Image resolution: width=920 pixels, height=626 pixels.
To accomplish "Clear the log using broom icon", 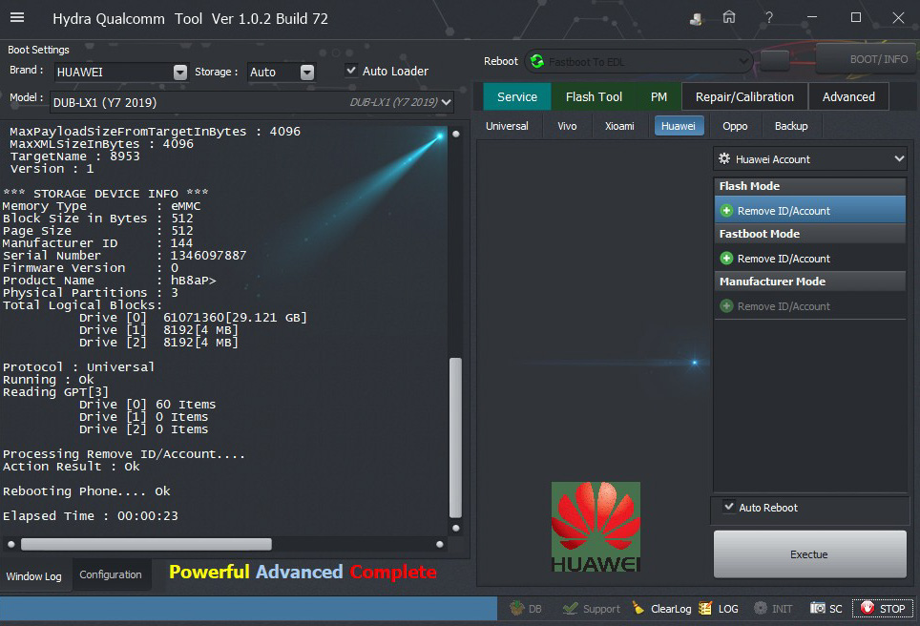I will pyautogui.click(x=637, y=608).
